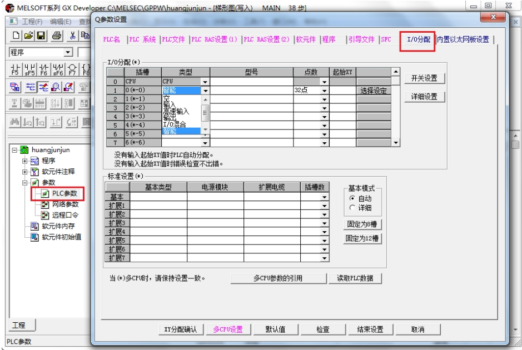Open 插槽数 dropdown for 基本 row
The width and height of the screenshot is (522, 350).
[x=324, y=197]
